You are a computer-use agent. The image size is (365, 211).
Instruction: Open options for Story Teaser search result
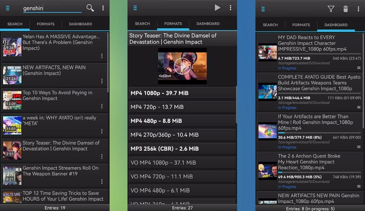(x=102, y=157)
